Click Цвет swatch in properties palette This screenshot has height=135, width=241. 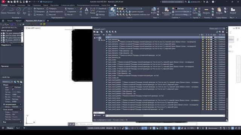[13, 87]
